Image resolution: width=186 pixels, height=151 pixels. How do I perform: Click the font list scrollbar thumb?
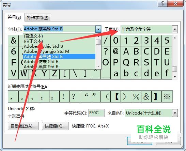pos(98,42)
